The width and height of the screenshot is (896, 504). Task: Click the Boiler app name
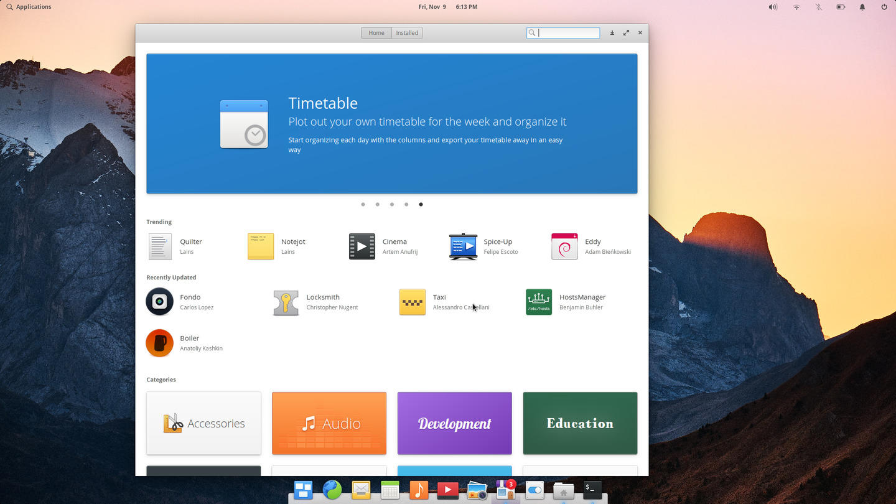[x=190, y=338]
